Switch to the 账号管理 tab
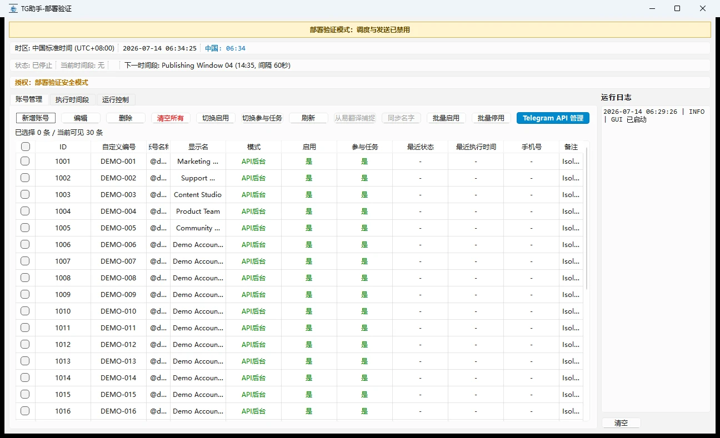Screen dimensions: 720x438 pos(29,99)
